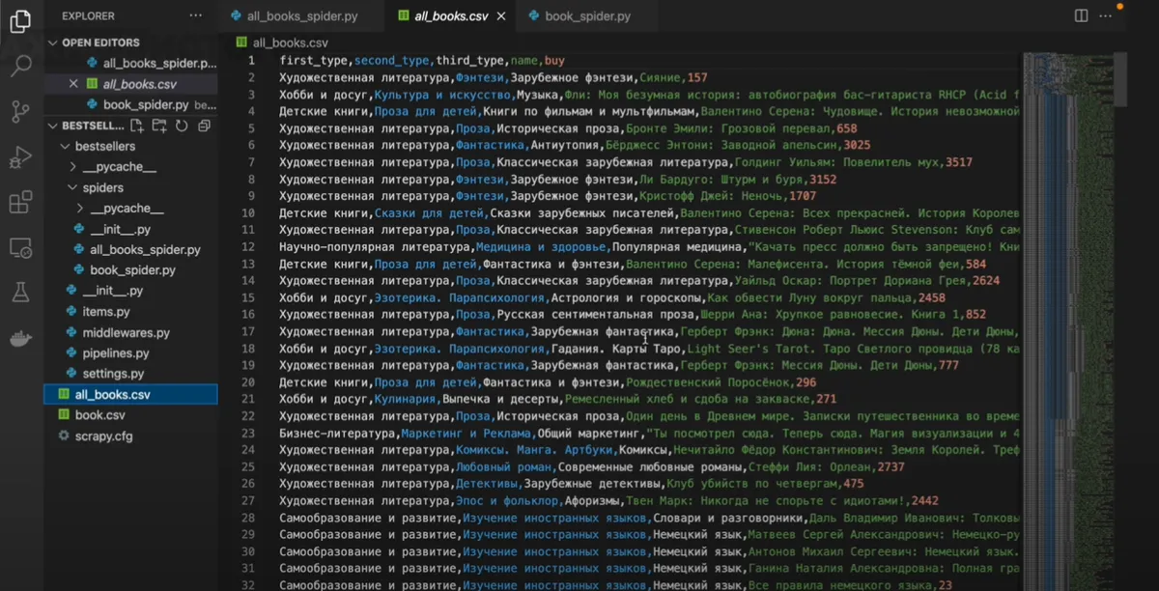The height and width of the screenshot is (591, 1159).
Task: Open the Explorer view in the activity bar
Action: (19, 22)
